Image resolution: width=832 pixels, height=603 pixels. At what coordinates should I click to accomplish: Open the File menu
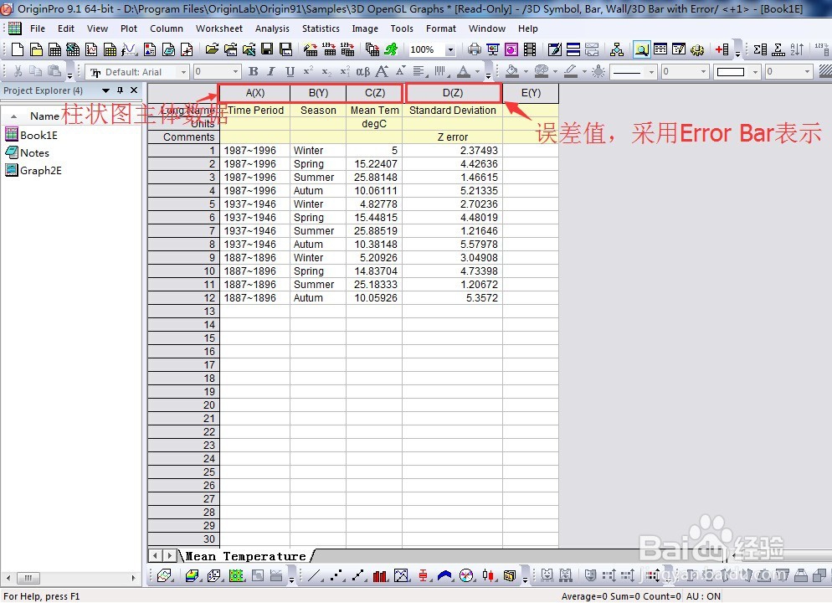pyautogui.click(x=37, y=28)
